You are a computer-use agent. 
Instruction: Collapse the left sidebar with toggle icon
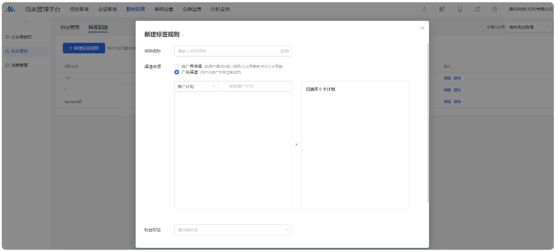[x=26, y=22]
